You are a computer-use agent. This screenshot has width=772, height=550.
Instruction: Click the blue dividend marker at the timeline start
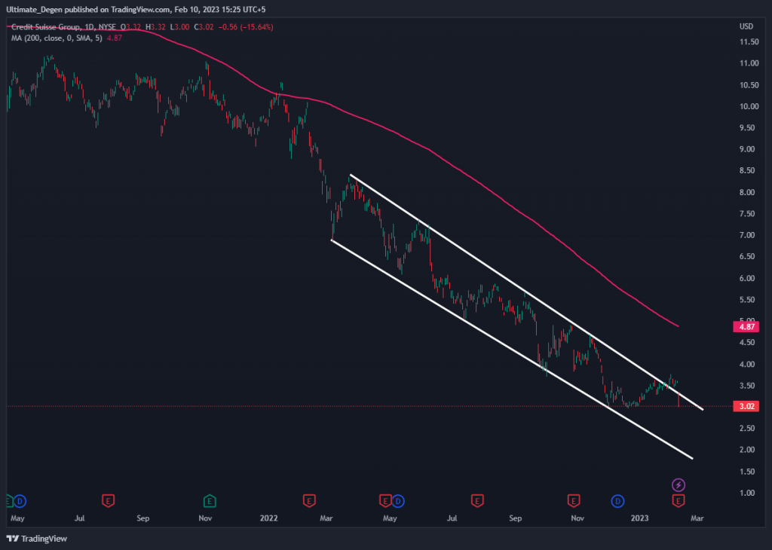(x=20, y=501)
